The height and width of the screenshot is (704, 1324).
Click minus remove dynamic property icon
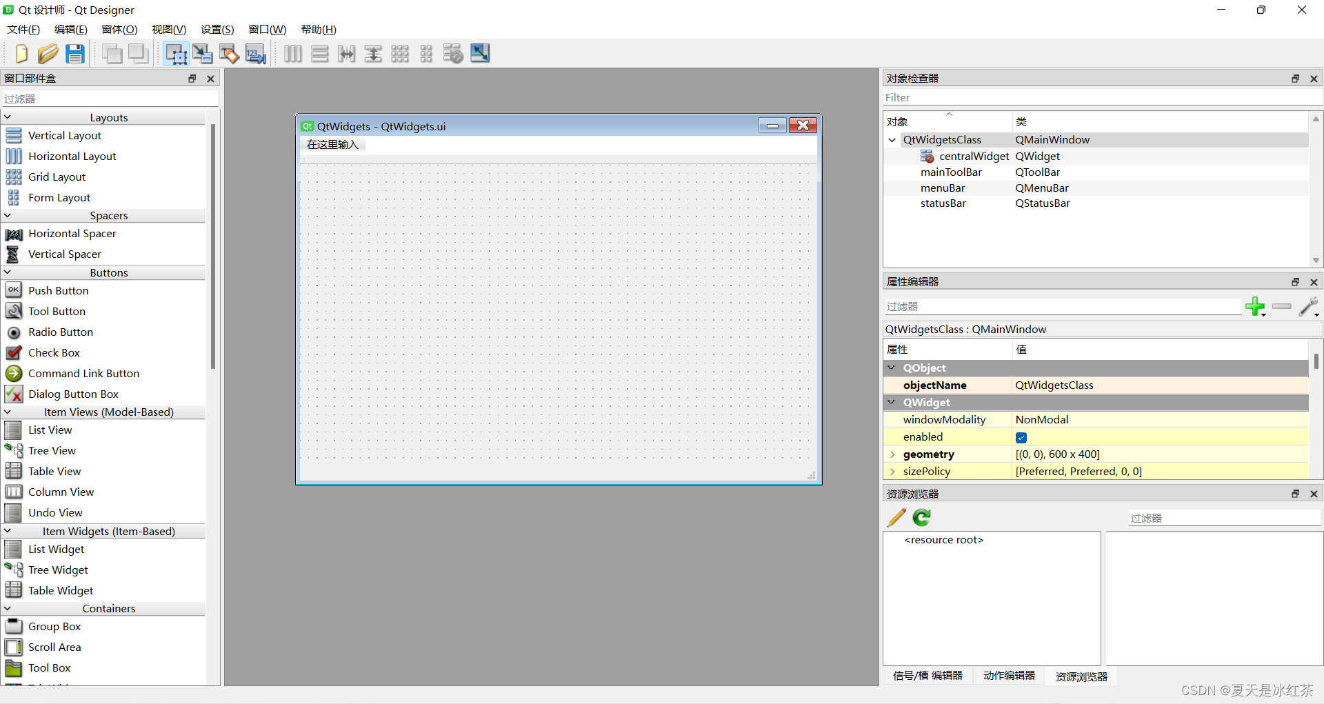[x=1282, y=306]
